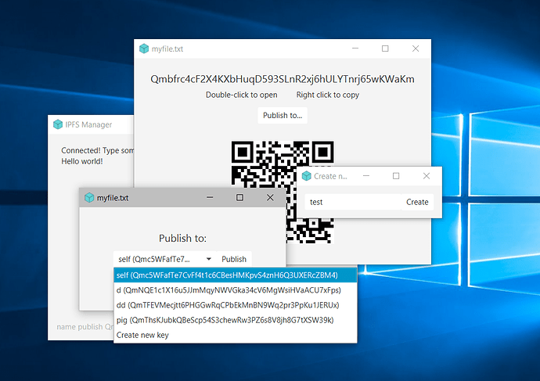The image size is (540, 381).
Task: Click the Qmbfrc4cF2X4KXb... hash text
Action: [283, 79]
